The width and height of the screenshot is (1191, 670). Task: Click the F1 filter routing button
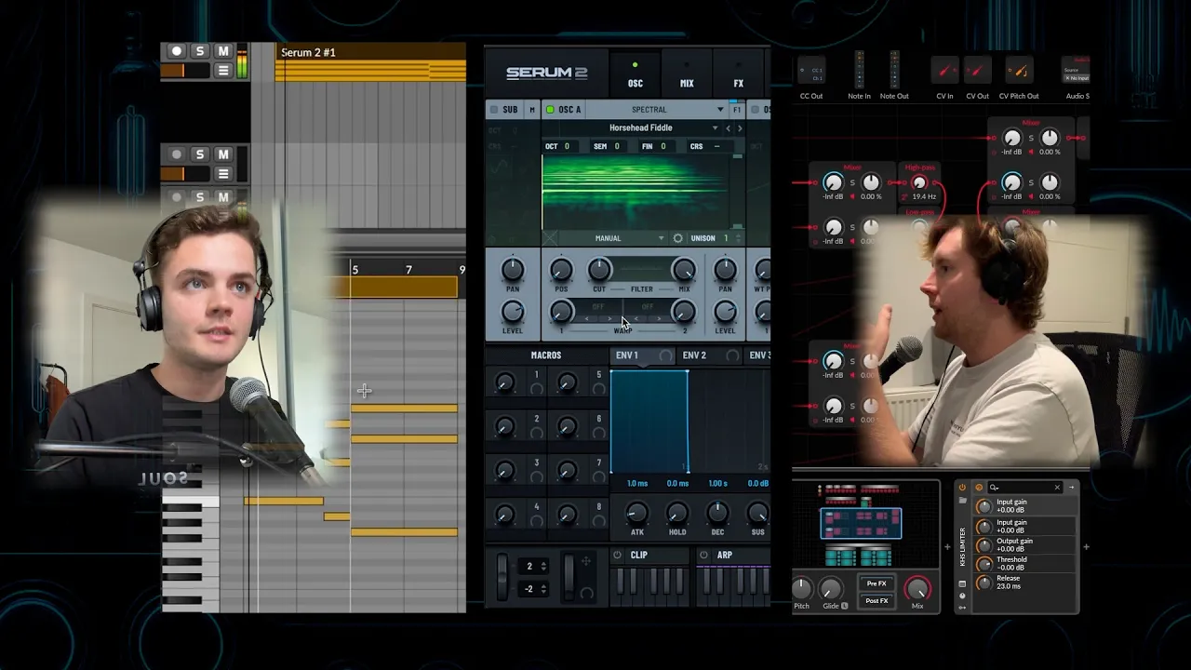click(x=737, y=110)
